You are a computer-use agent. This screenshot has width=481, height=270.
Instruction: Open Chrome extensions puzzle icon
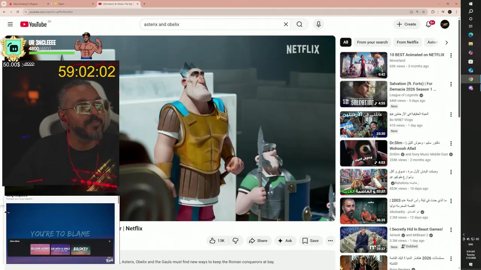pyautogui.click(x=433, y=12)
